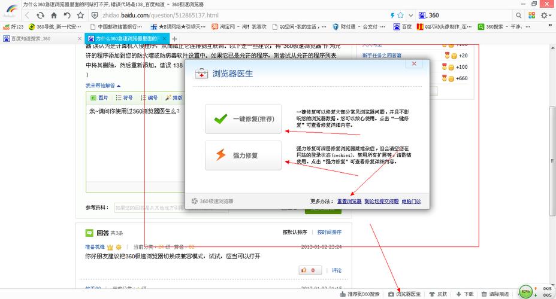Click the 到论坛提交问题 link

click(381, 202)
